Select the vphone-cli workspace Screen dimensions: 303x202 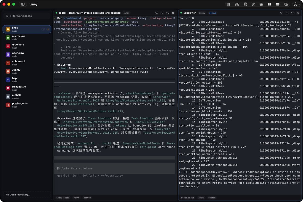click(27, 63)
